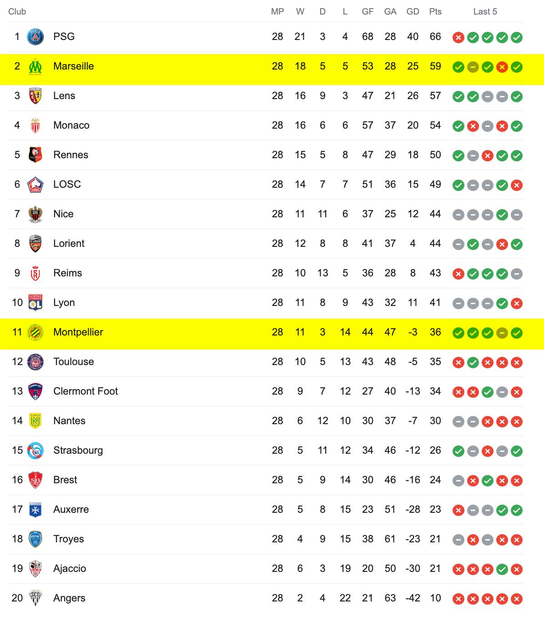Viewport: 544px width, 621px height.
Task: Click the Lens club crest
Action: point(35,96)
